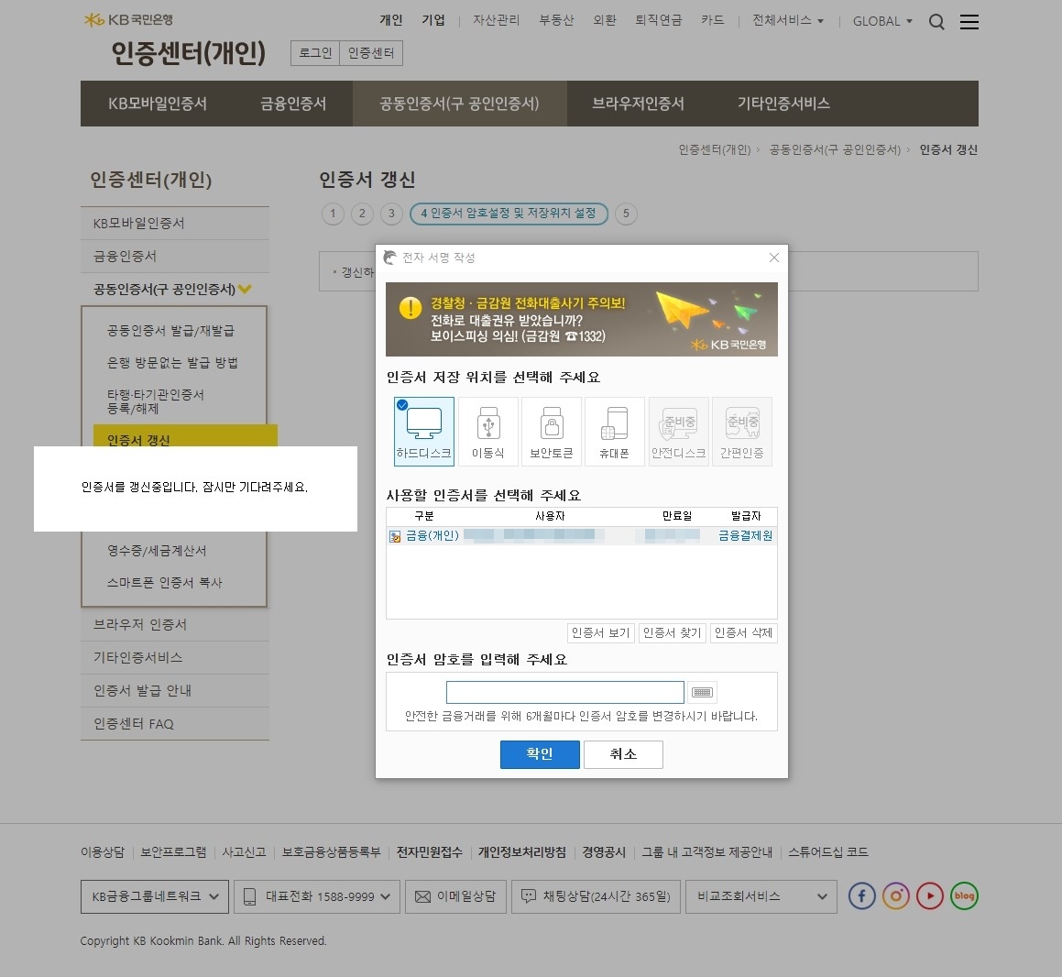Image resolution: width=1062 pixels, height=977 pixels.
Task: Visit the KB YouTube icon
Action: pyautogui.click(x=930, y=896)
